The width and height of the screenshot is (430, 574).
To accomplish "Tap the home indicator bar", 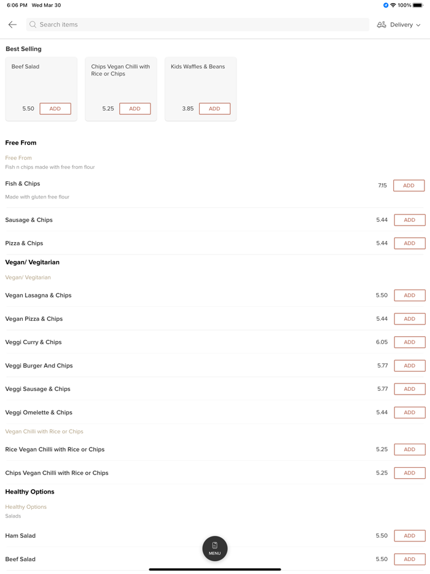I will [215, 569].
